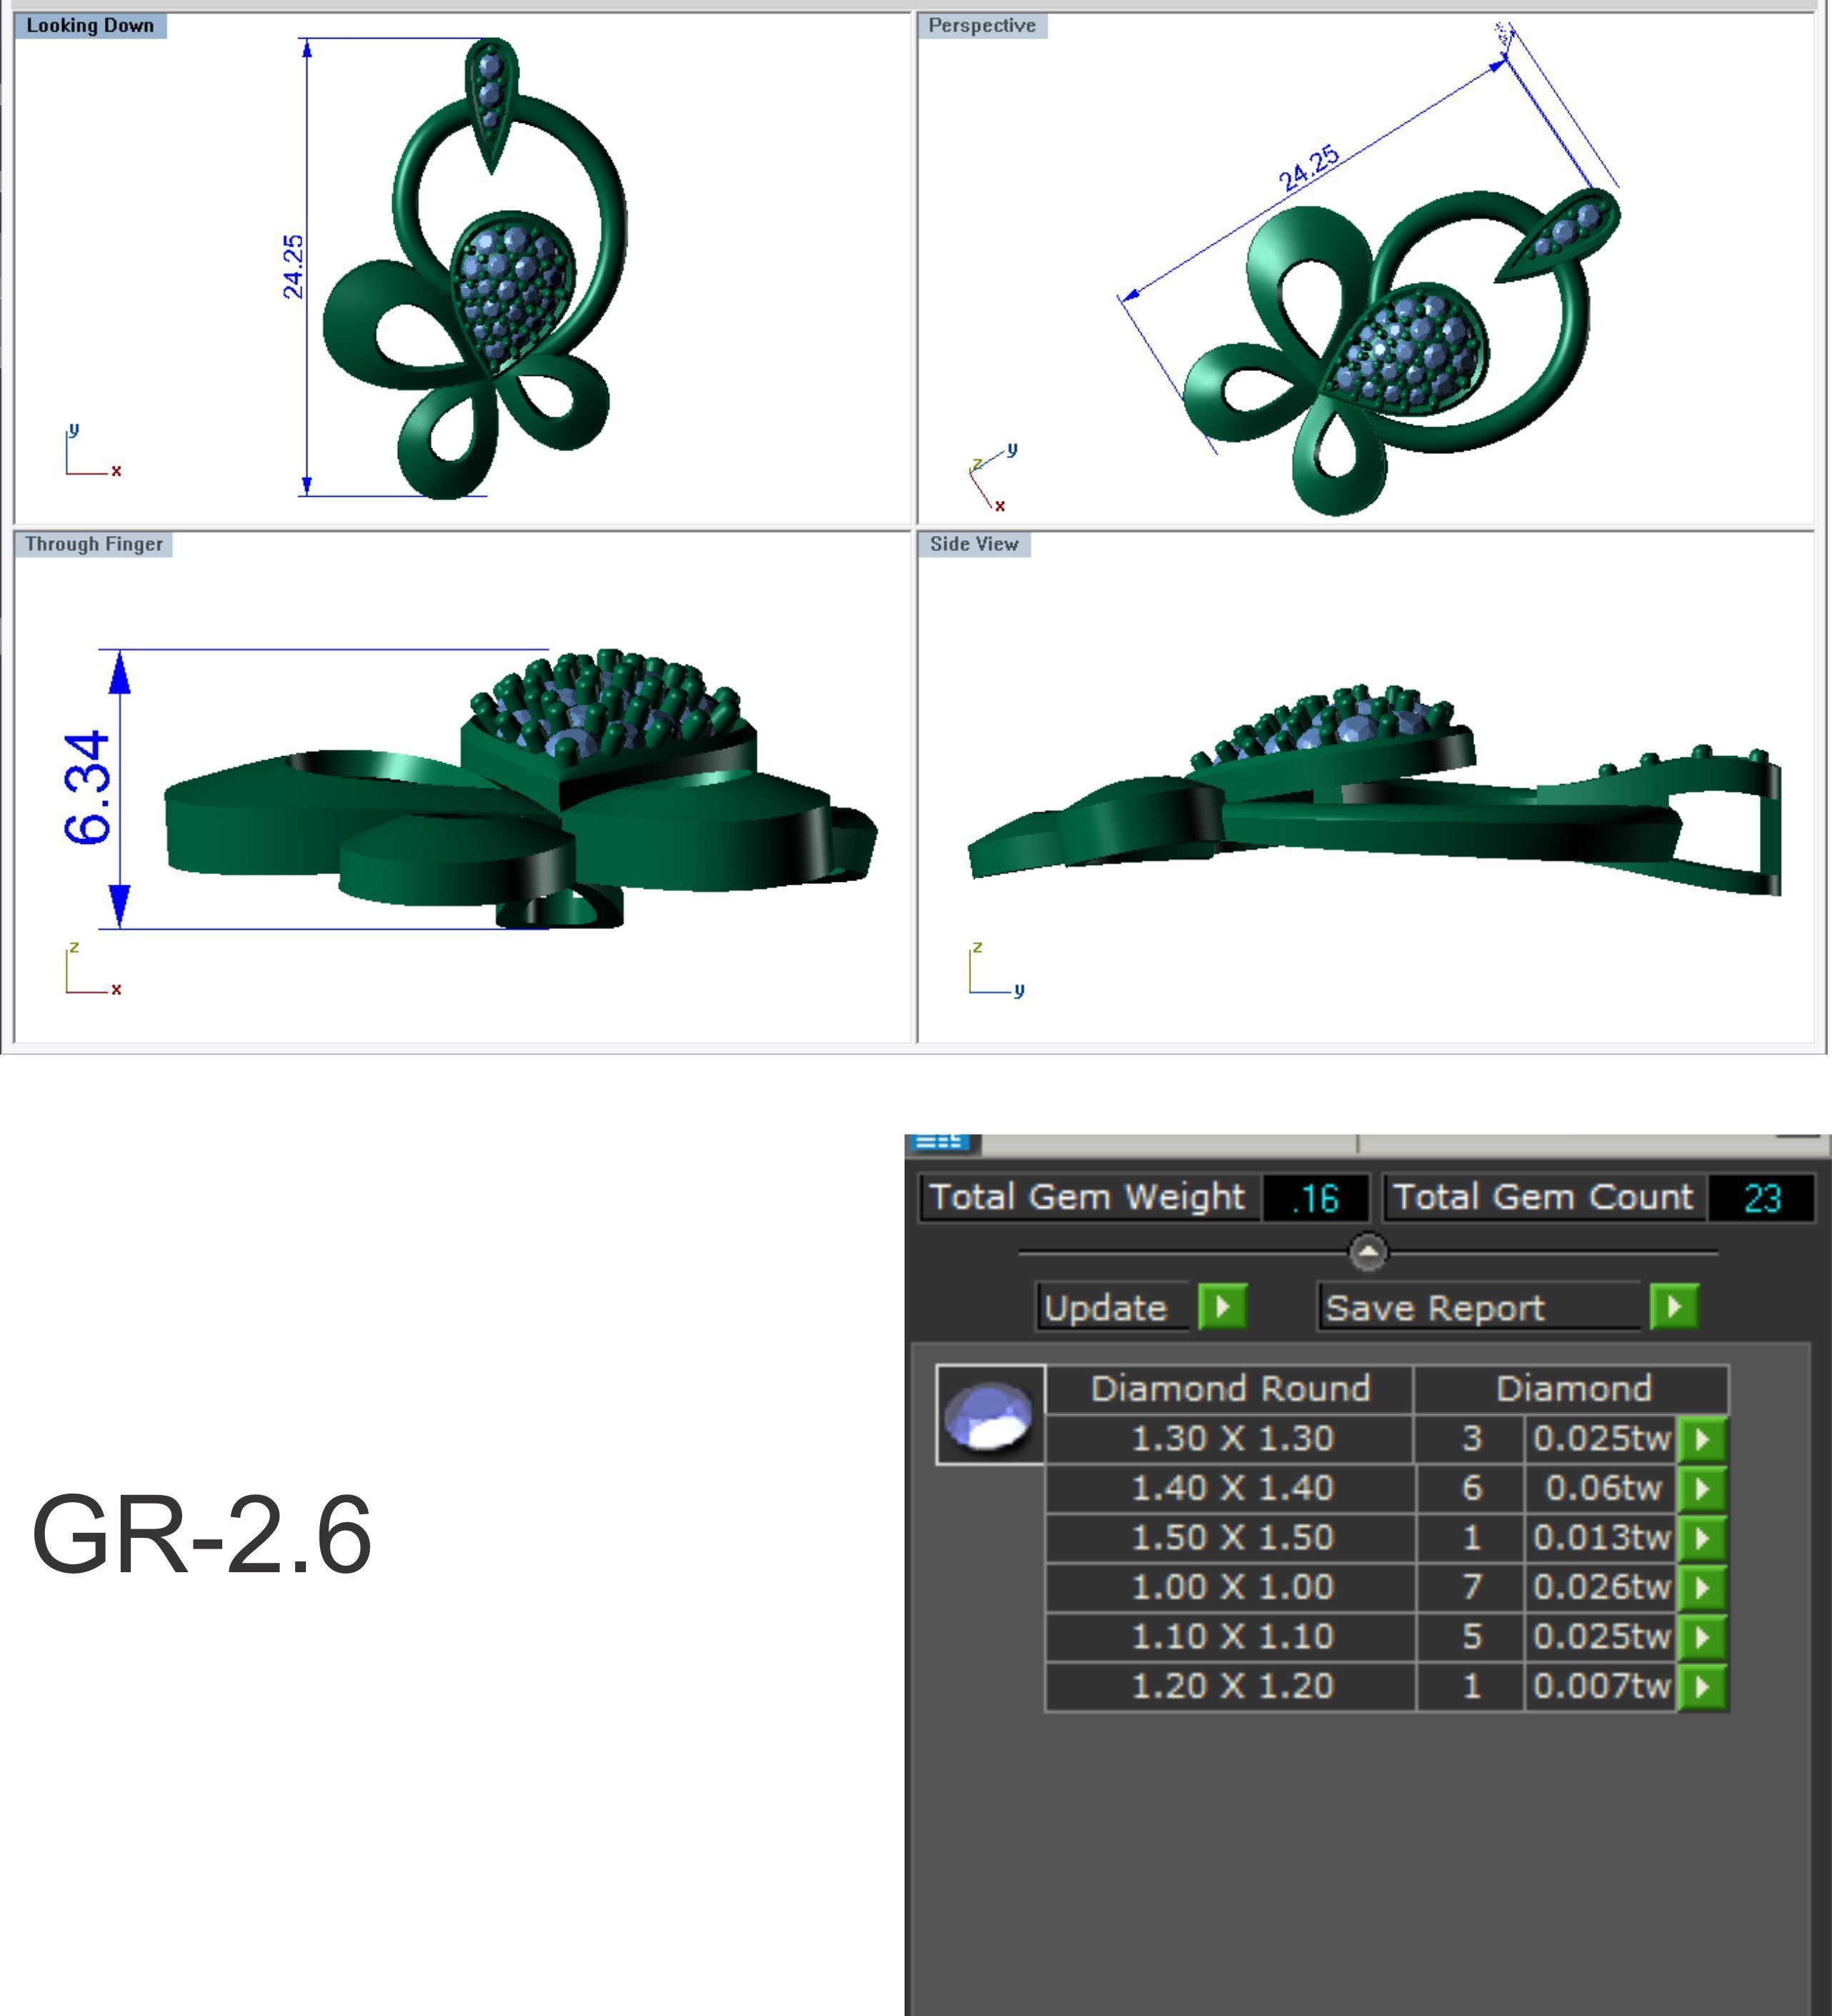The image size is (1832, 2016).
Task: Select the 1.50 X 1.50 size cell
Action: 1231,1538
